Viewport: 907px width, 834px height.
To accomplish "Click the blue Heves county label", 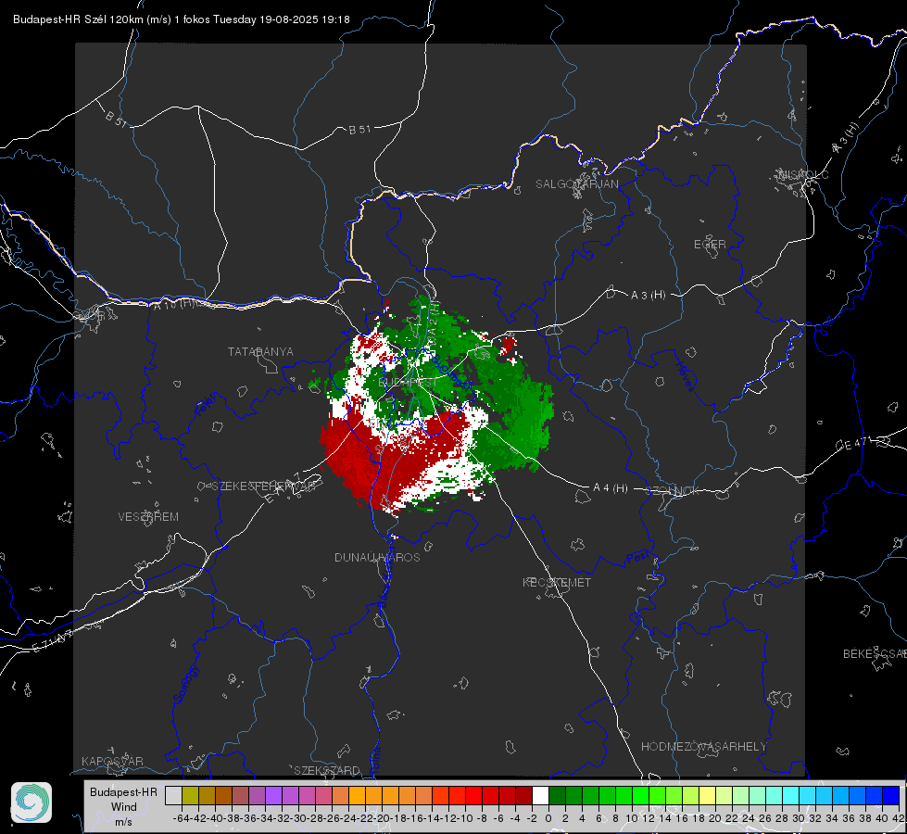I will 685,376.
